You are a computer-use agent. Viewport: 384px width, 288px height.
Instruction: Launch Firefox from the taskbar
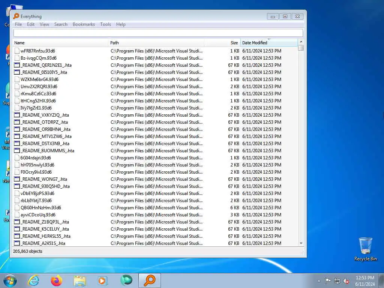pyautogui.click(x=57, y=280)
